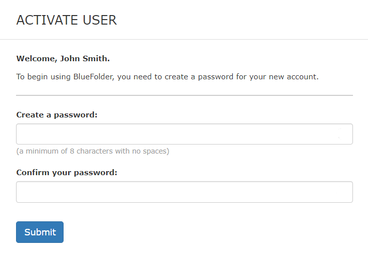Click the 'Welcome, John Smith.' greeting text

coord(63,59)
